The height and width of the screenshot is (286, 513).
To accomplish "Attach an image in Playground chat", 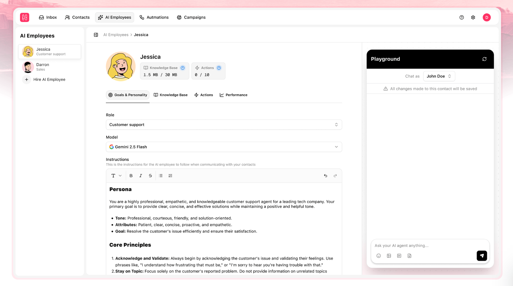I will (x=389, y=256).
